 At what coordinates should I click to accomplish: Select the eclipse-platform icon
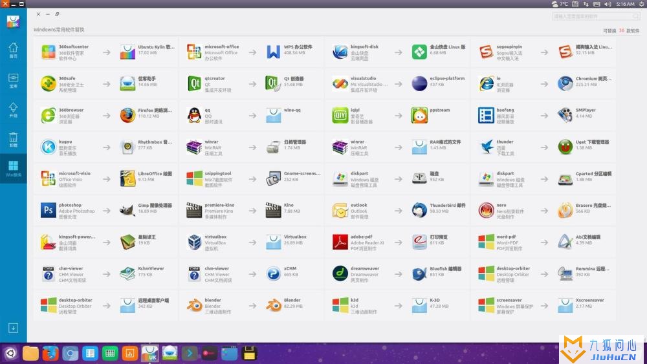coord(419,83)
